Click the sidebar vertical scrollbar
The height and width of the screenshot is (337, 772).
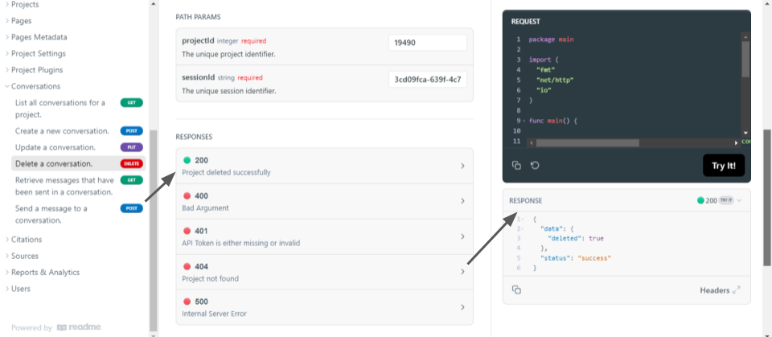153,230
